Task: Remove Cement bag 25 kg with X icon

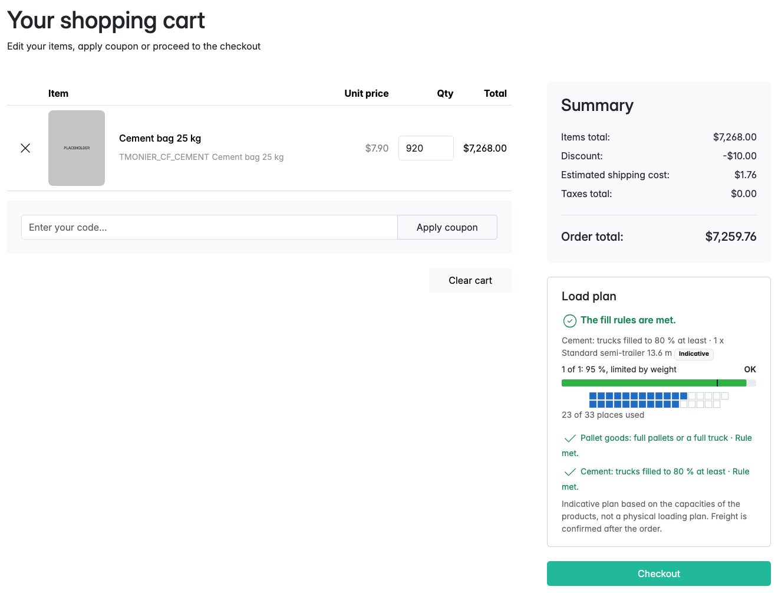Action: pyautogui.click(x=25, y=148)
